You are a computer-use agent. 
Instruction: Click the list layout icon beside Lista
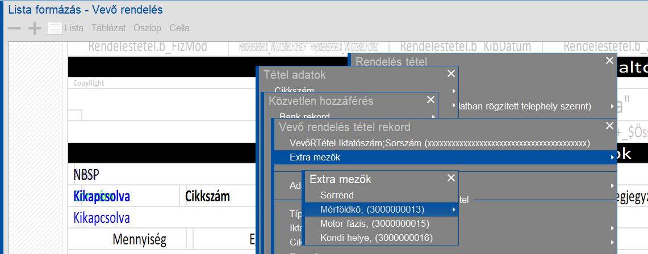click(x=55, y=28)
